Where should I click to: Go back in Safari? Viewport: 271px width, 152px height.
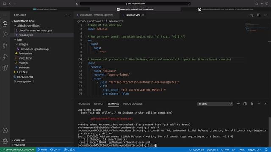pos(10,3)
